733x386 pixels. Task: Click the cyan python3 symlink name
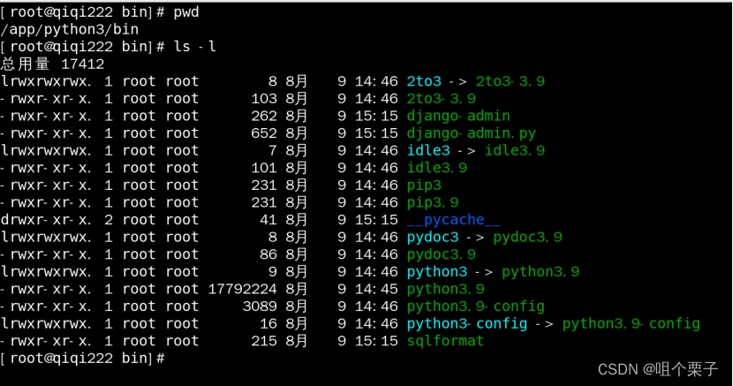[x=436, y=271]
